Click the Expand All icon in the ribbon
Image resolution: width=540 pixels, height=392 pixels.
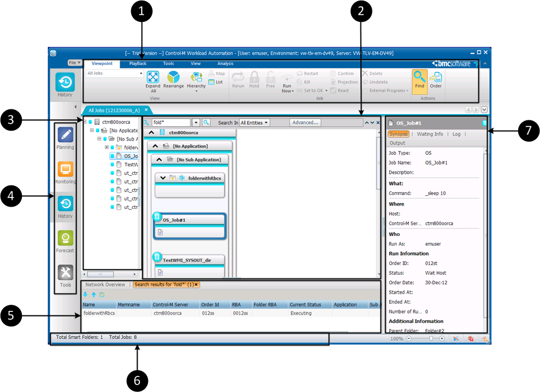153,78
